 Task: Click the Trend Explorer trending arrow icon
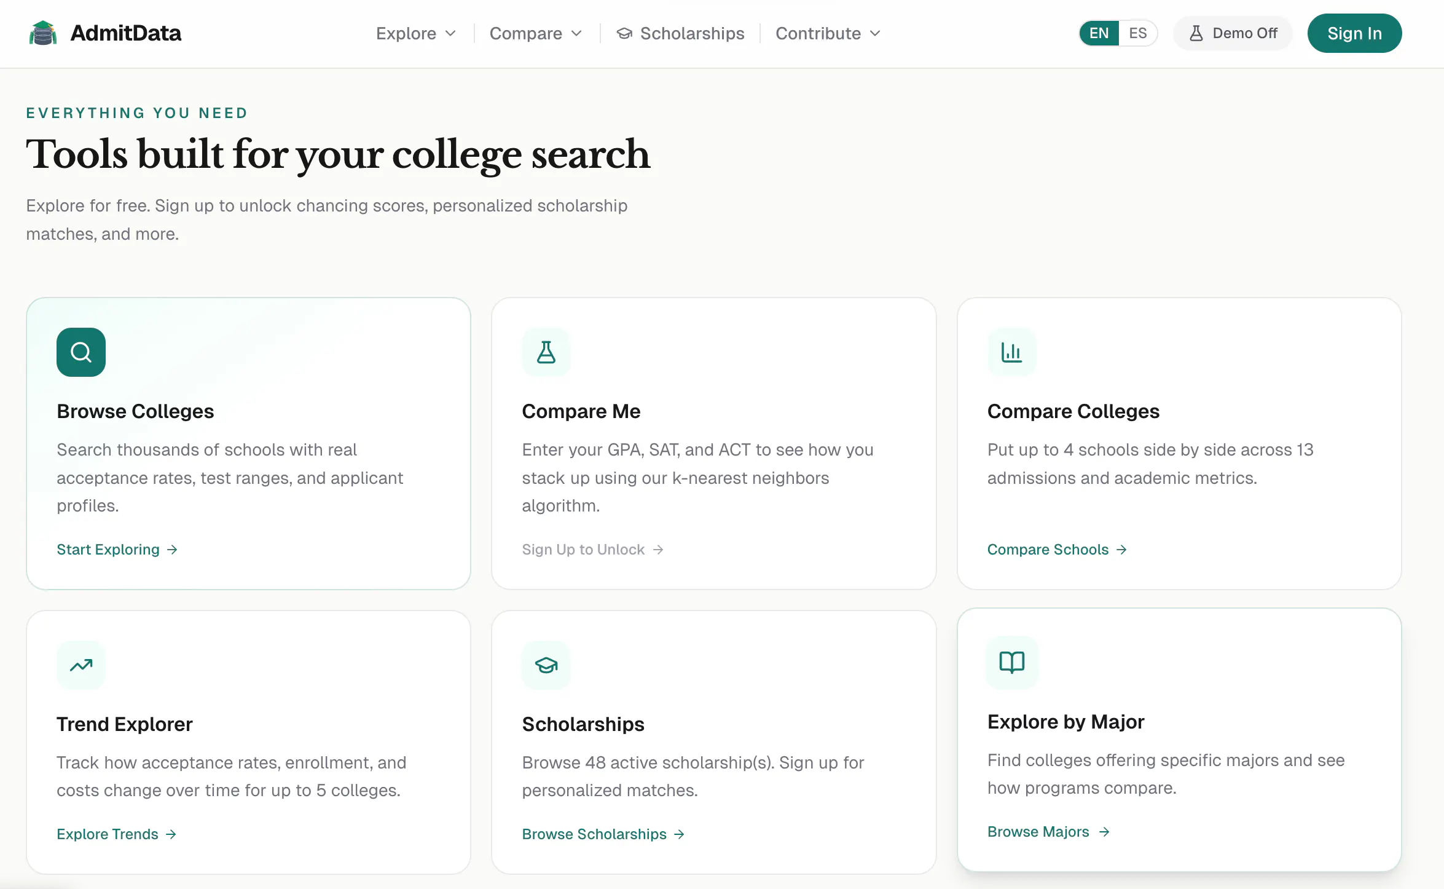[81, 665]
